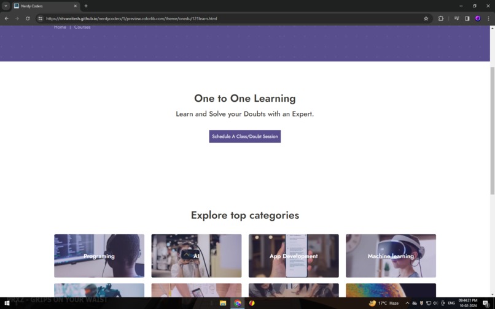The image size is (495, 309).
Task: Open the volume speaker tray icon
Action: tap(435, 303)
